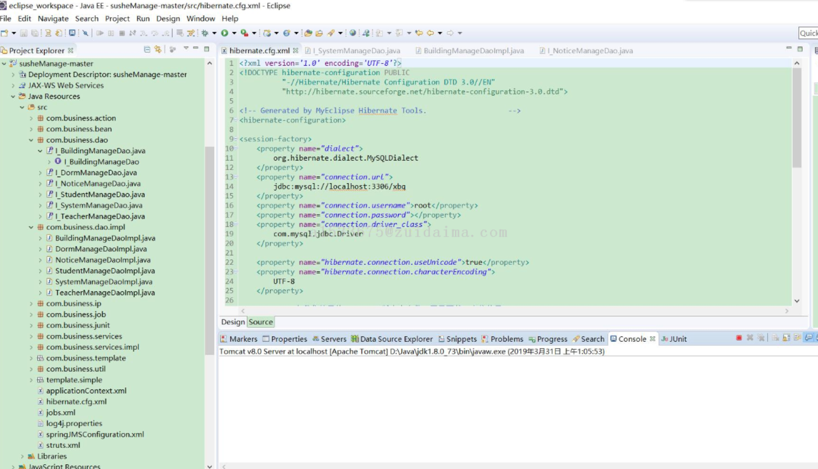
Task: Collapse I_BuildingManageDao.java node
Action: point(40,151)
